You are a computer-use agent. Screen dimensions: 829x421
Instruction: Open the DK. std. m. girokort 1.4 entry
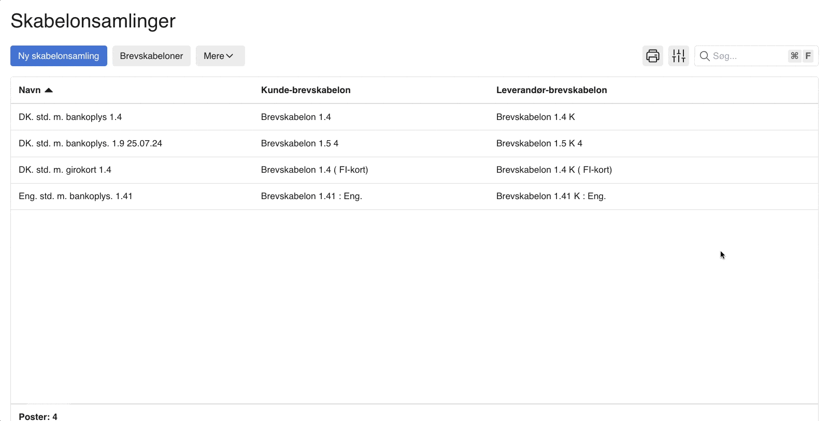coord(65,170)
